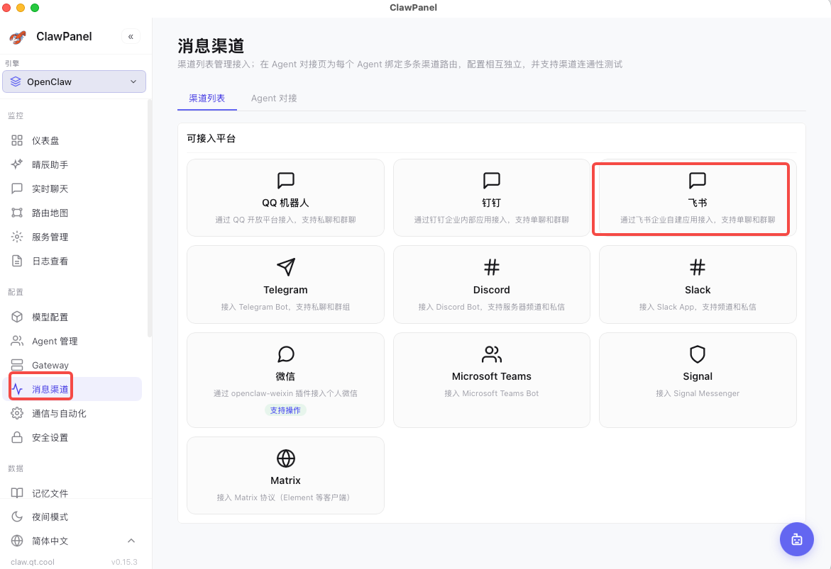This screenshot has width=831, height=569.
Task: Open the 飞书 card title
Action: pyautogui.click(x=698, y=203)
